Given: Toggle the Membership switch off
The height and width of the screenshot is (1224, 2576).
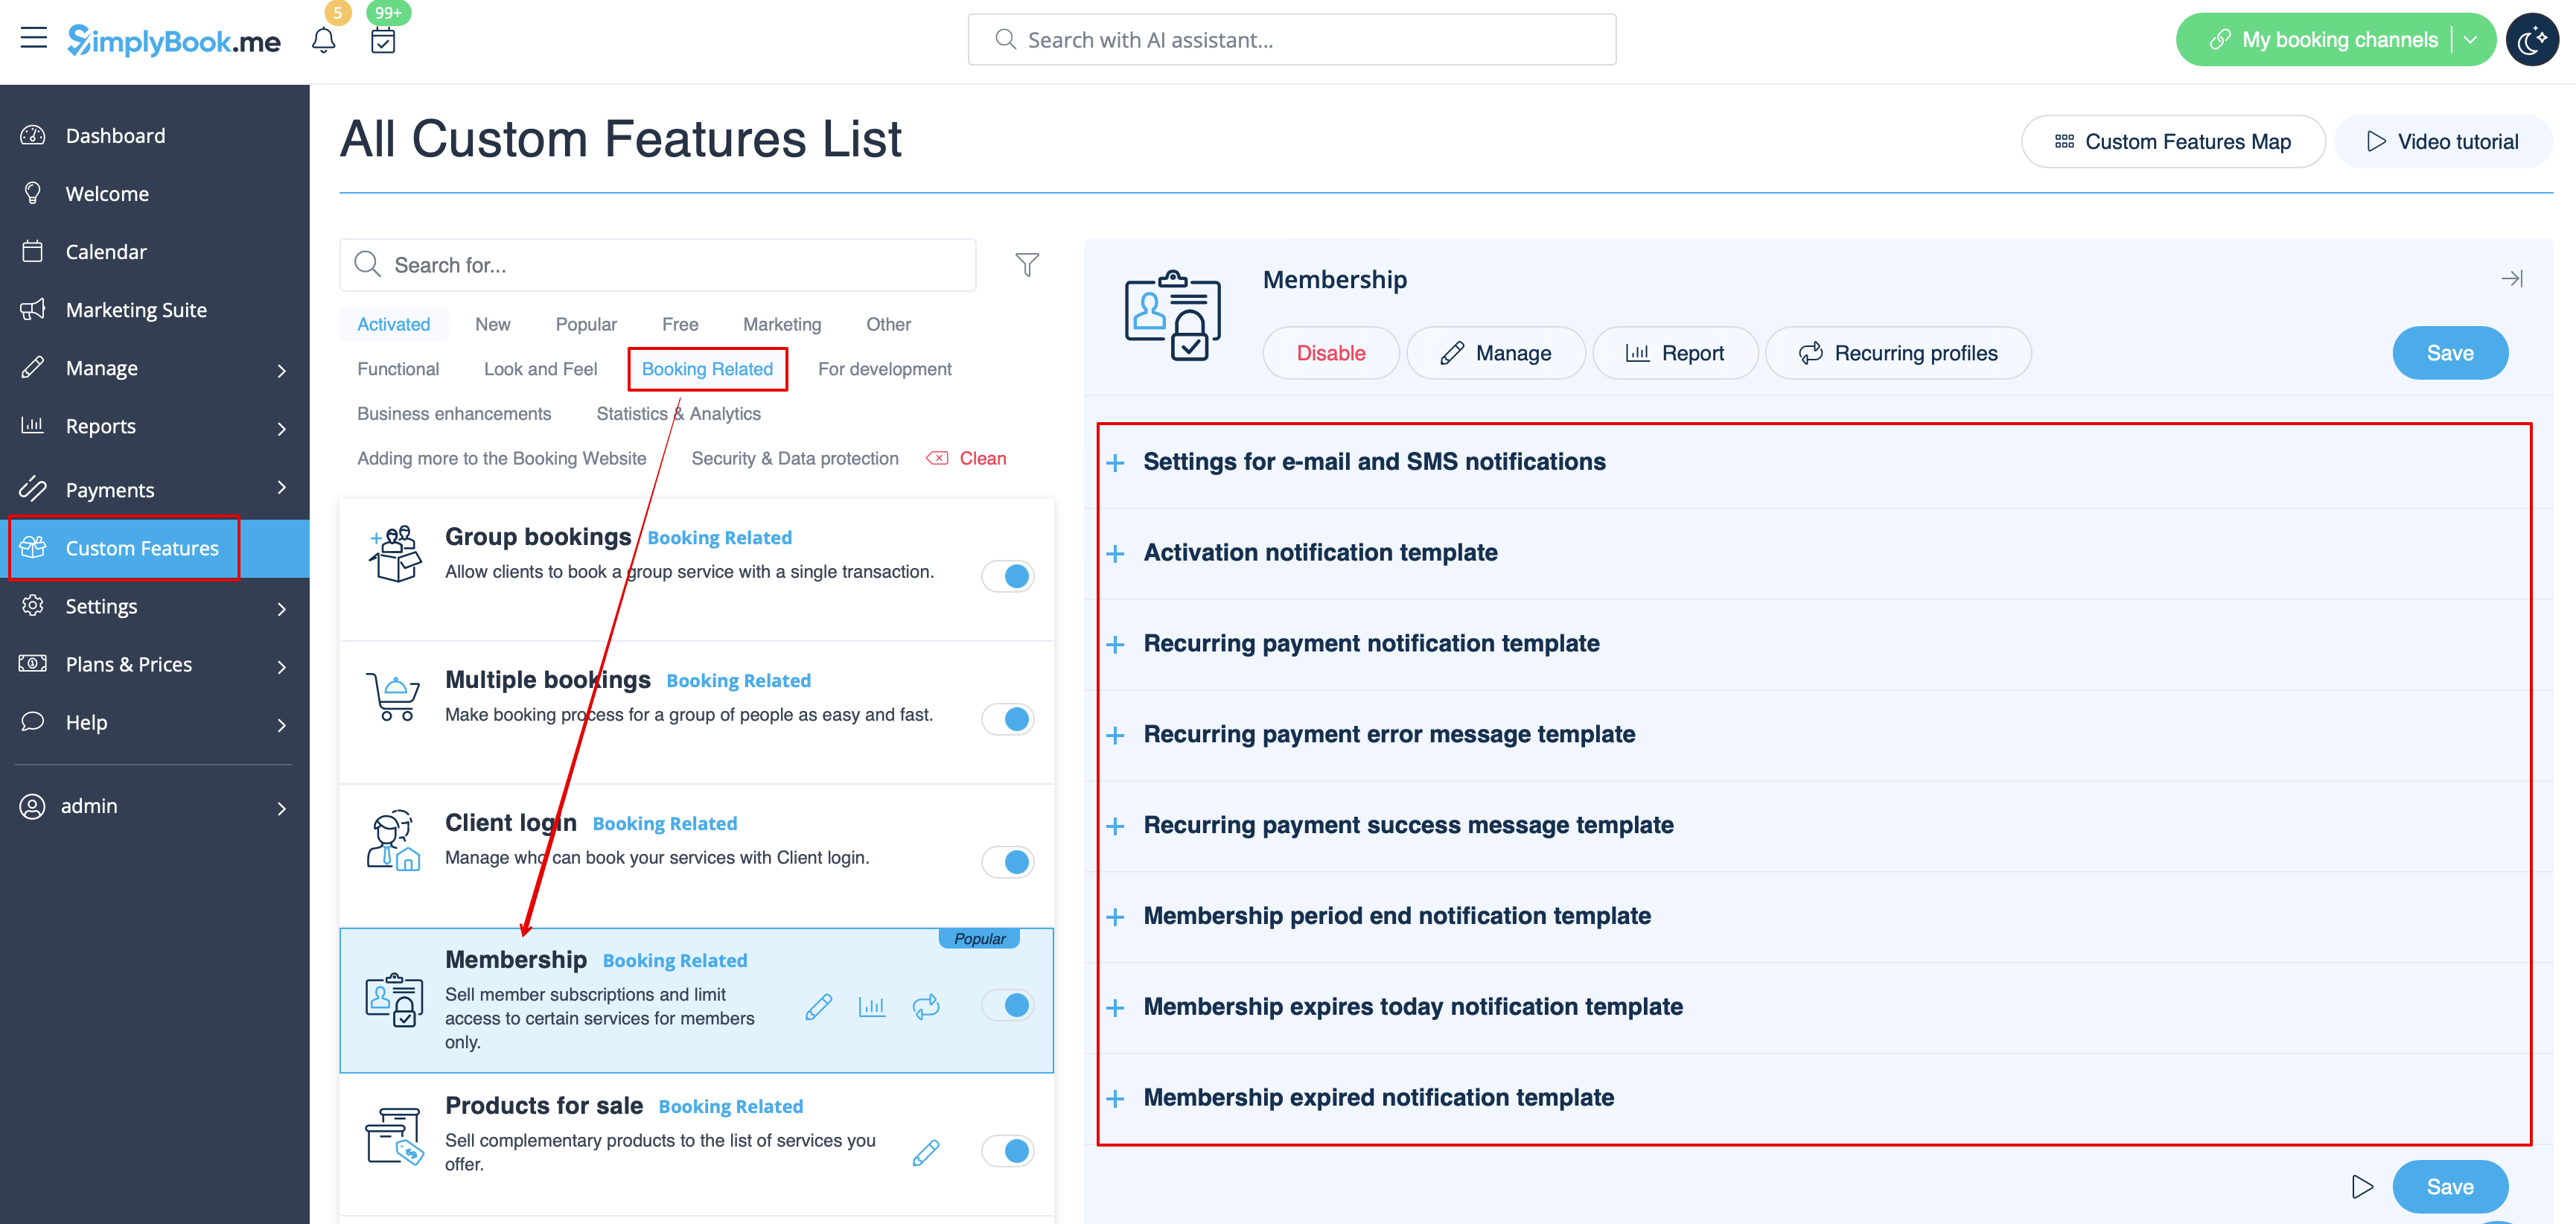Looking at the screenshot, I should pos(1007,1005).
